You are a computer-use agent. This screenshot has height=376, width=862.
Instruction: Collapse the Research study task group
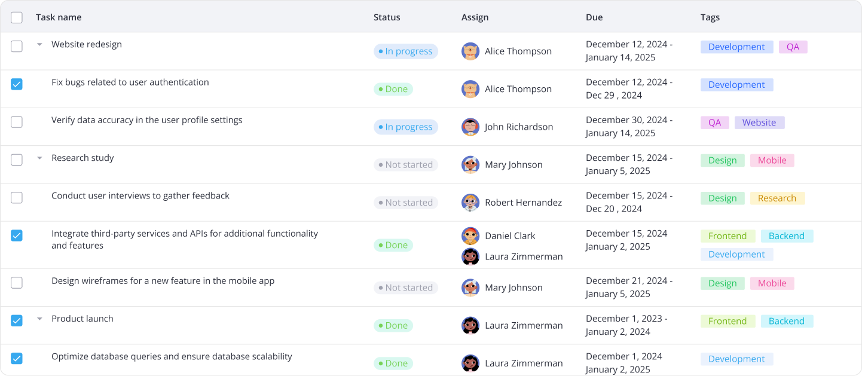pos(39,158)
